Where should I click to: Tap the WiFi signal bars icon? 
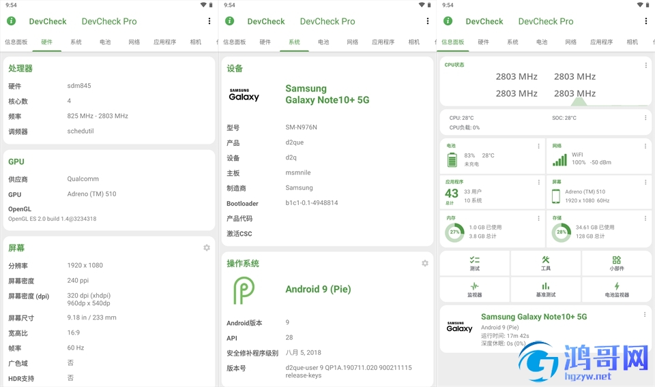559,159
